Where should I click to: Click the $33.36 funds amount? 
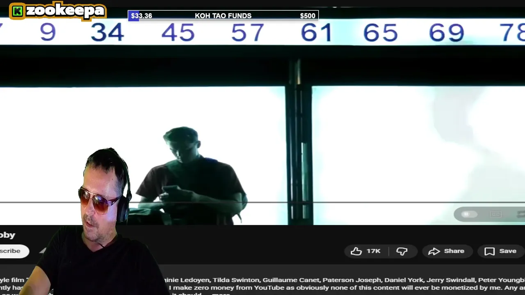click(142, 16)
